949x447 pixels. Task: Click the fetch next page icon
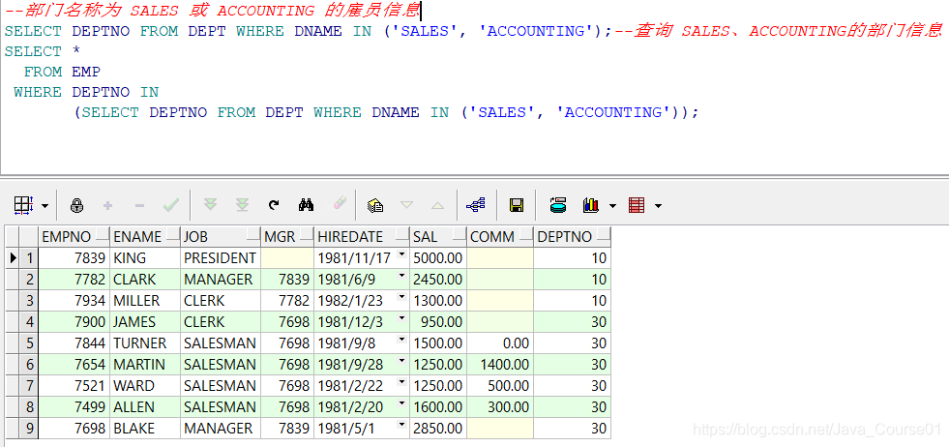[x=210, y=205]
